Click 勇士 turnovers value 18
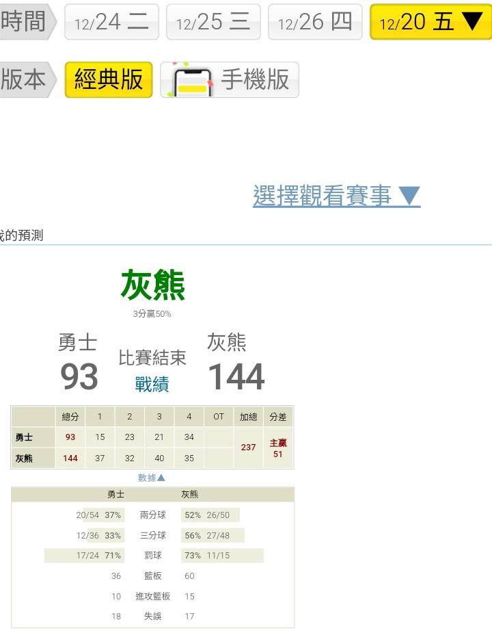 pyautogui.click(x=116, y=617)
